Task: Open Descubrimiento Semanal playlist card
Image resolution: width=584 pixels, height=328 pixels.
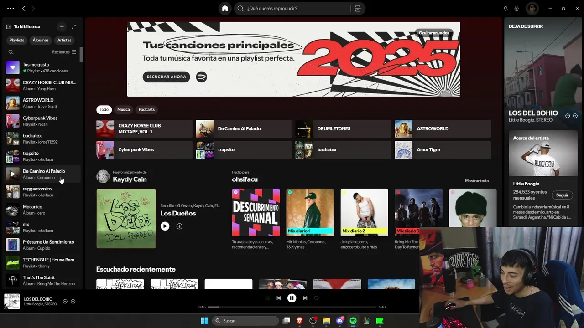Action: click(255, 219)
